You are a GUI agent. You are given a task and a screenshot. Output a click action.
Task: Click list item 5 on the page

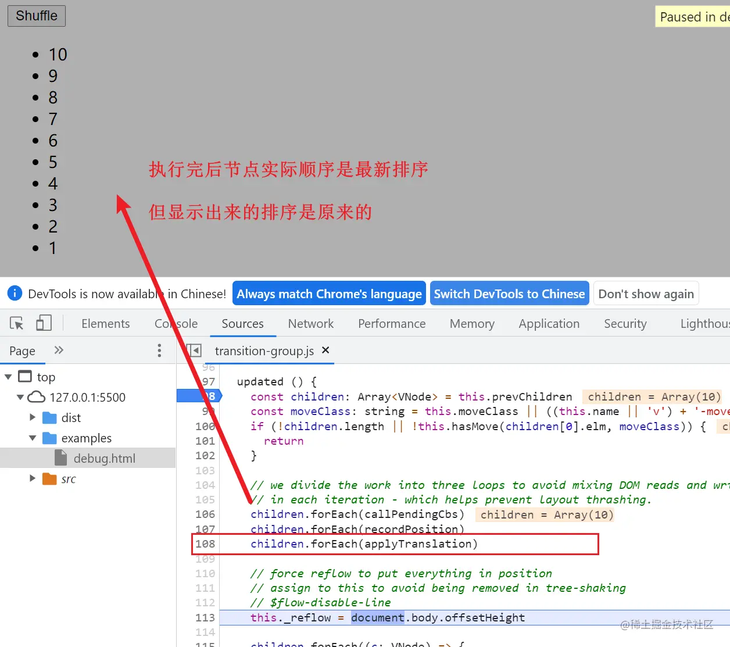coord(53,162)
